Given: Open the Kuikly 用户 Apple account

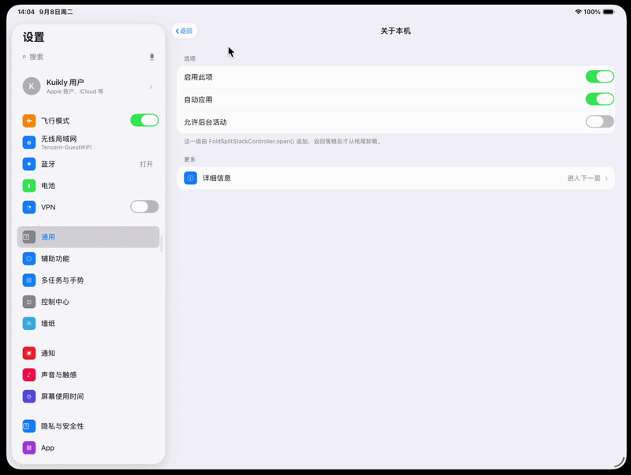Looking at the screenshot, I should (x=88, y=87).
